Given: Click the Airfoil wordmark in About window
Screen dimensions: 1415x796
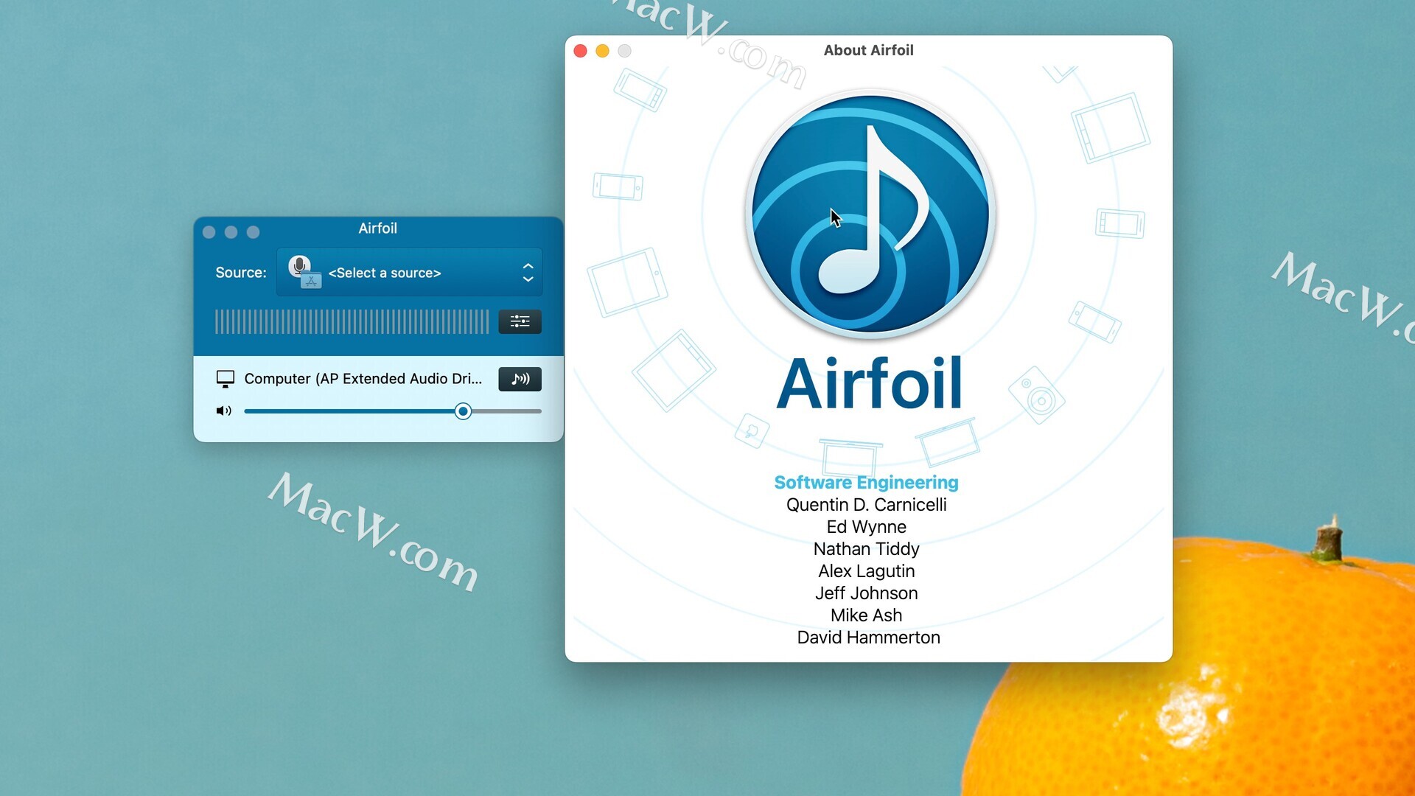Looking at the screenshot, I should point(870,383).
